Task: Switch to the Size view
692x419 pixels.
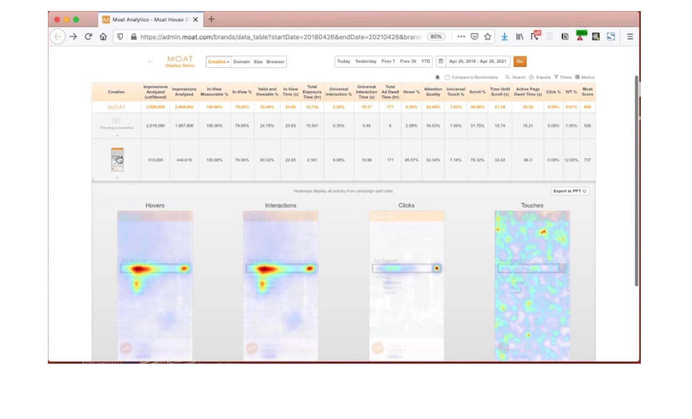Action: point(258,62)
